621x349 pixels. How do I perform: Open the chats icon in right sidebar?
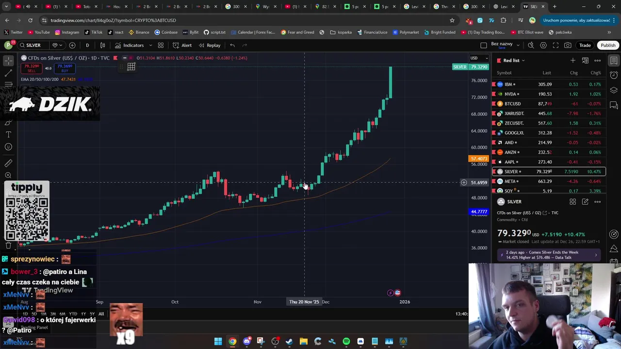[614, 105]
